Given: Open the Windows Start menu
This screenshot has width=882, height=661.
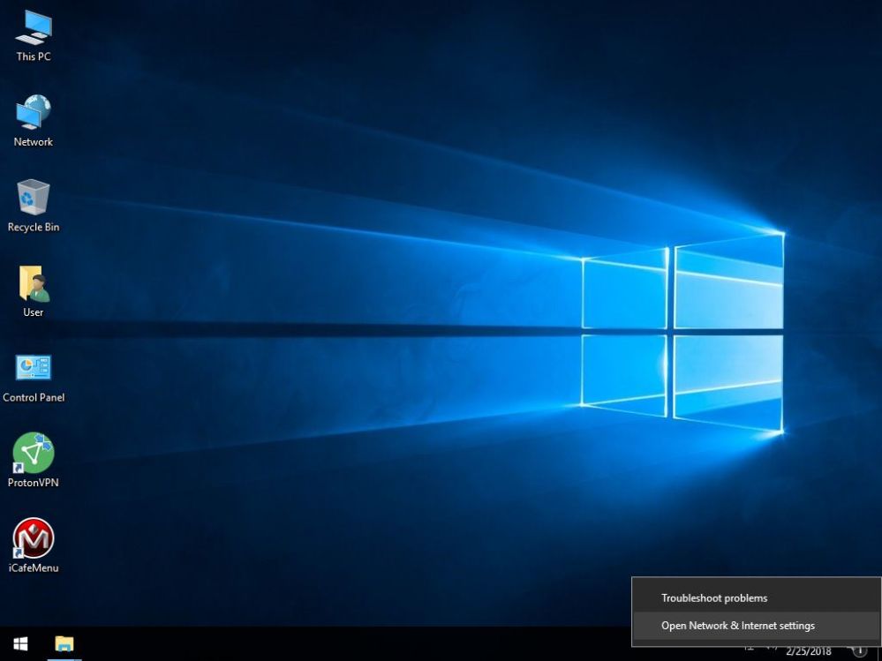Looking at the screenshot, I should click(x=20, y=643).
